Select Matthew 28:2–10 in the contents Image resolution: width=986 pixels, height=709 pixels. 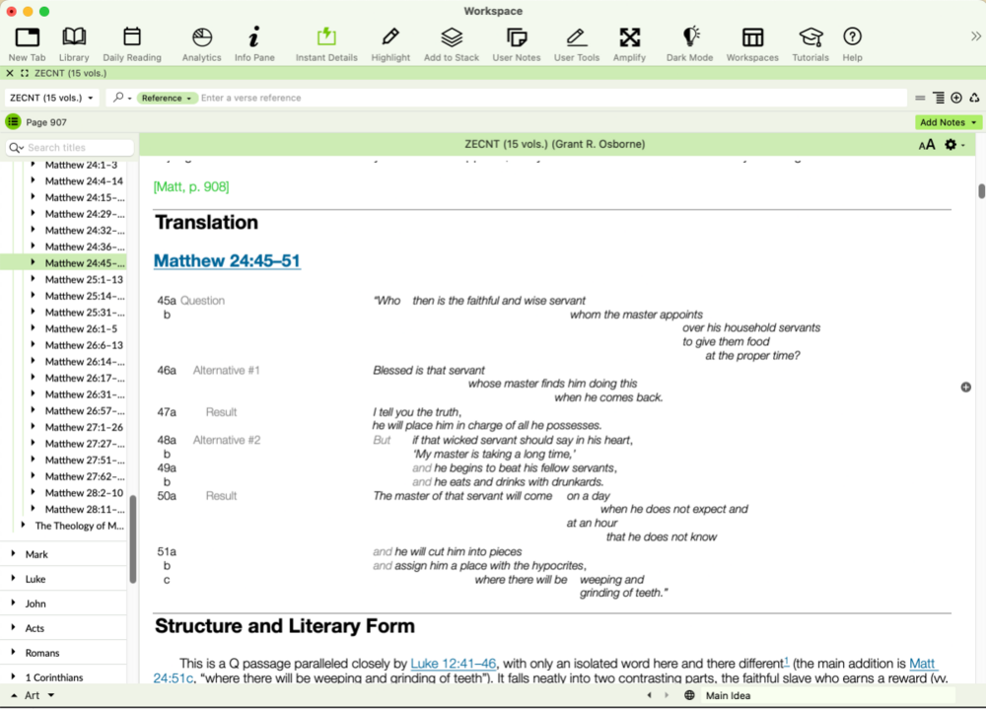pyautogui.click(x=84, y=493)
